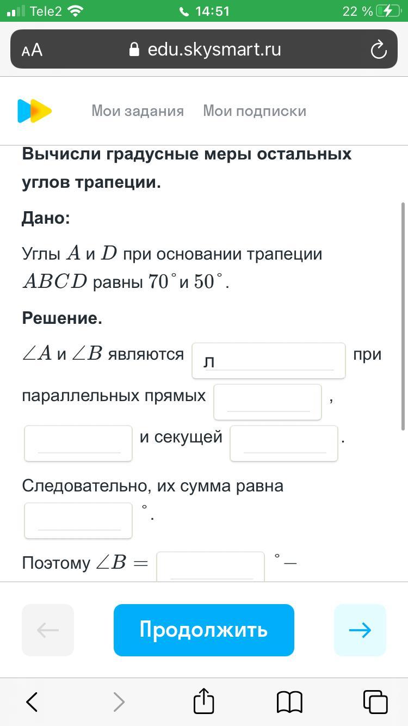This screenshot has width=408, height=726.
Task: Open the Safari tabs overview icon
Action: click(375, 702)
